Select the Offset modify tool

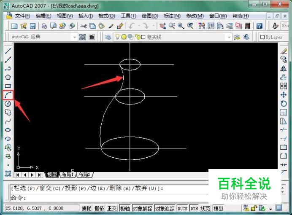click(x=284, y=77)
